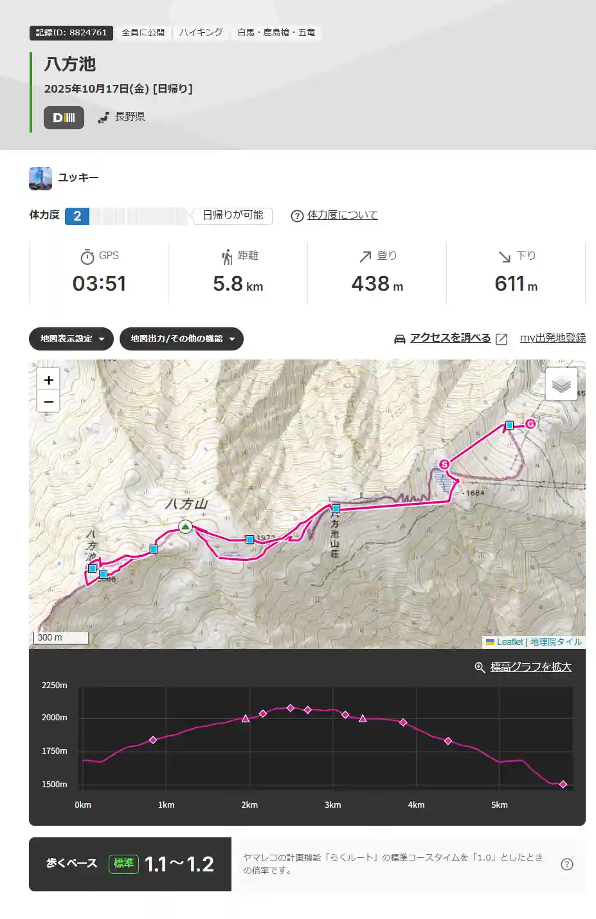Open the 体力度について help link
The image size is (596, 919).
tap(342, 215)
